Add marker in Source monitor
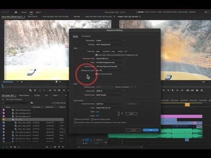The height and width of the screenshot is (158, 211). click(35, 90)
